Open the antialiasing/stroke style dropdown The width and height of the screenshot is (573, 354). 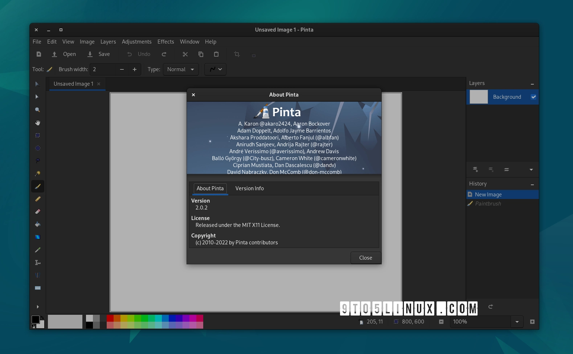click(216, 69)
